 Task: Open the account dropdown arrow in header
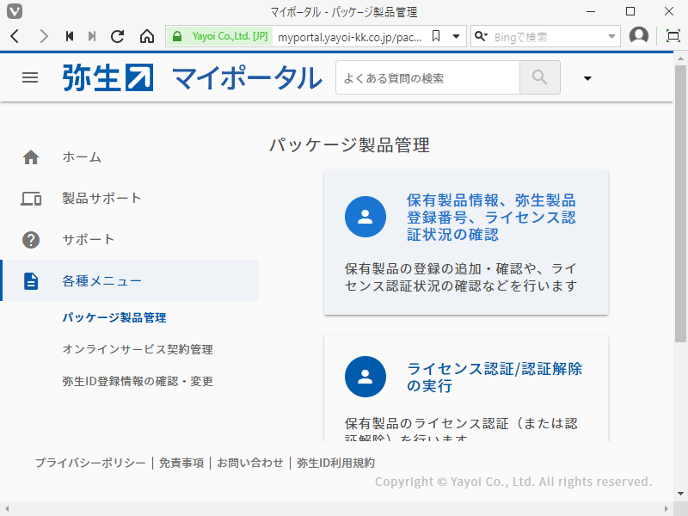(587, 78)
